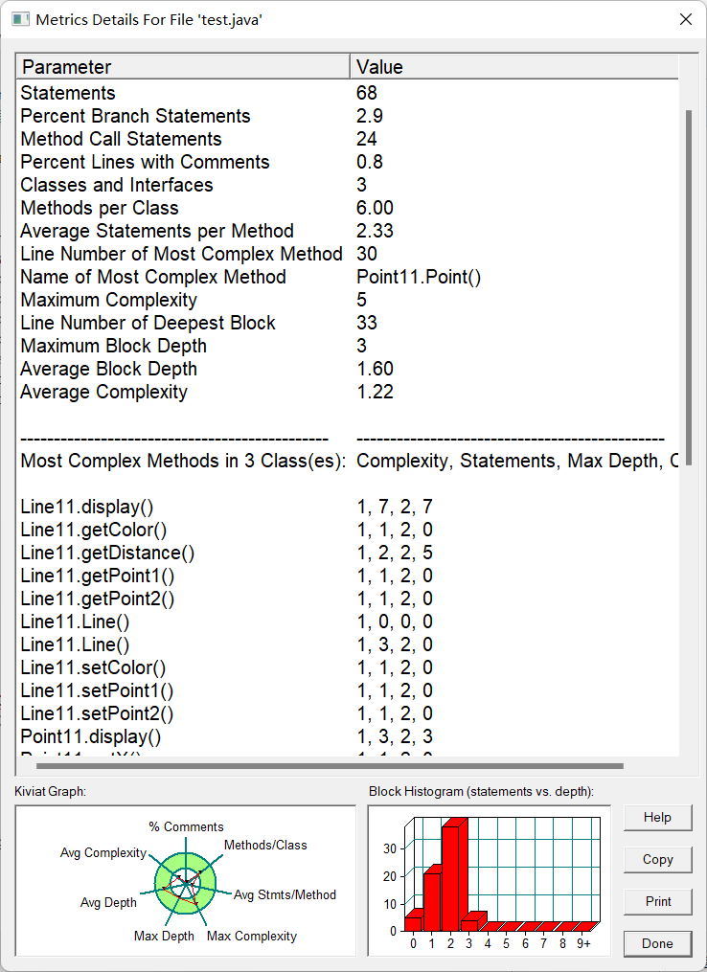Select the Methods per Class row
Screen dimensions: 707x972
click(348, 208)
